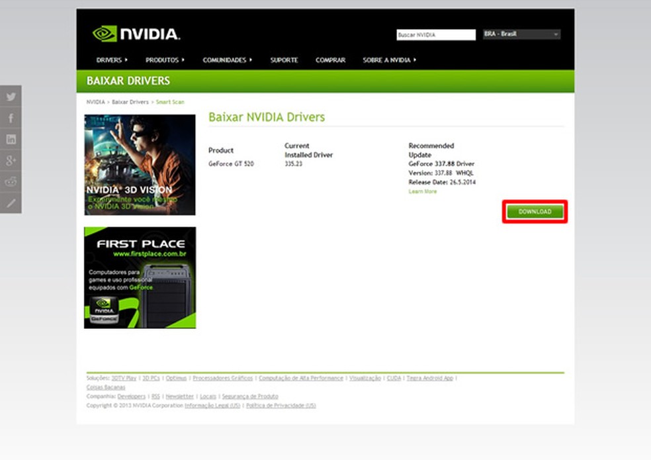Click Smart Scan in the breadcrumb trail
The height and width of the screenshot is (460, 651).
pos(170,102)
